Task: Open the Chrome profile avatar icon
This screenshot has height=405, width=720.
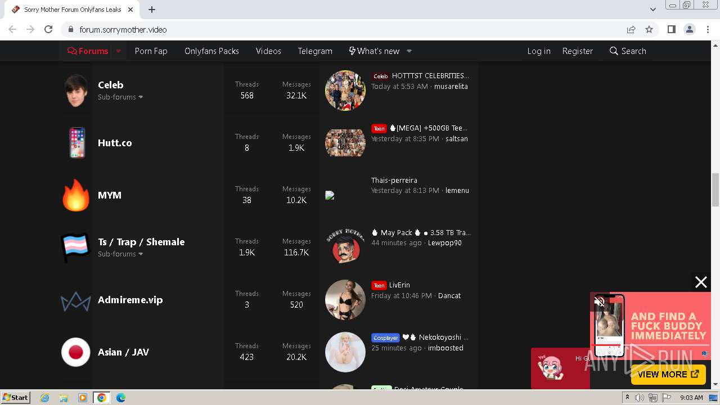Action: pos(690,29)
